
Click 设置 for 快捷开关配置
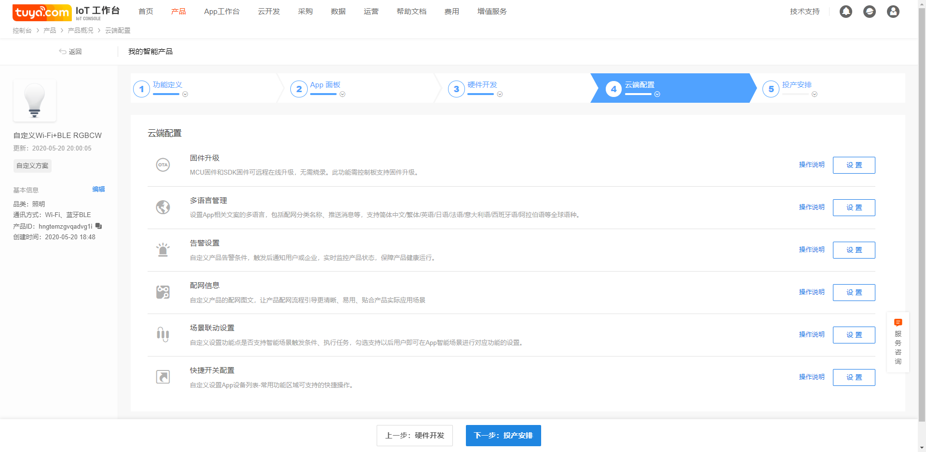(x=854, y=377)
